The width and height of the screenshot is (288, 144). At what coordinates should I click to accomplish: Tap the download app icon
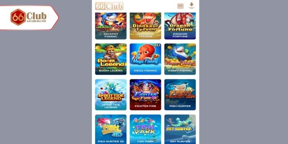[192, 5]
